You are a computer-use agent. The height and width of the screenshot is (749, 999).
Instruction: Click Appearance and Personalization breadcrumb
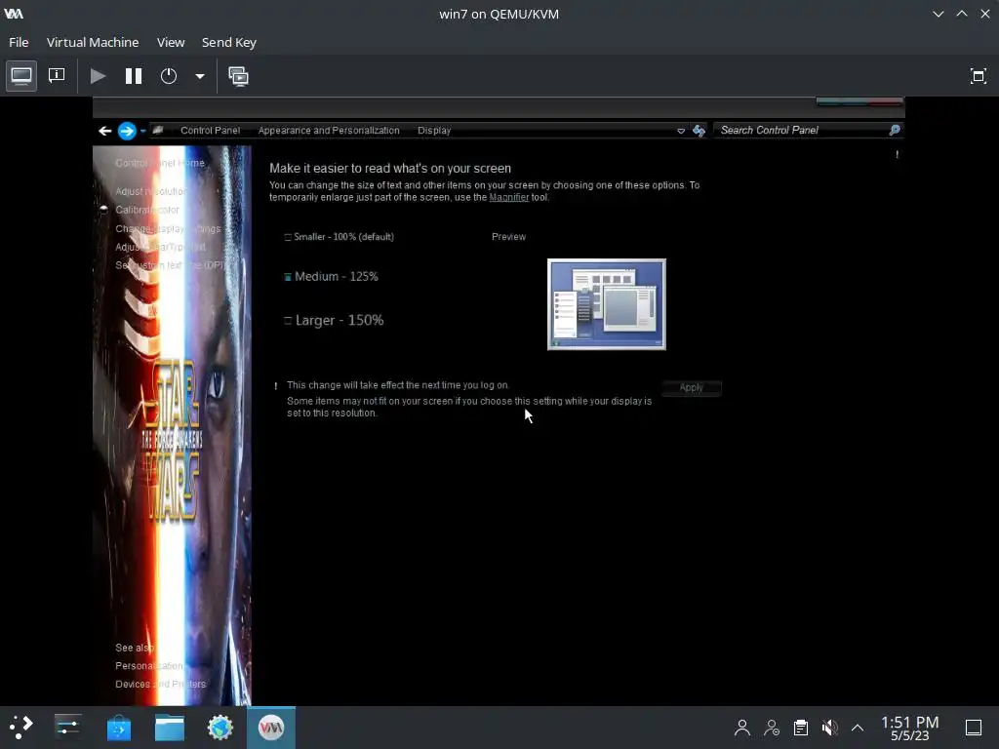click(329, 130)
